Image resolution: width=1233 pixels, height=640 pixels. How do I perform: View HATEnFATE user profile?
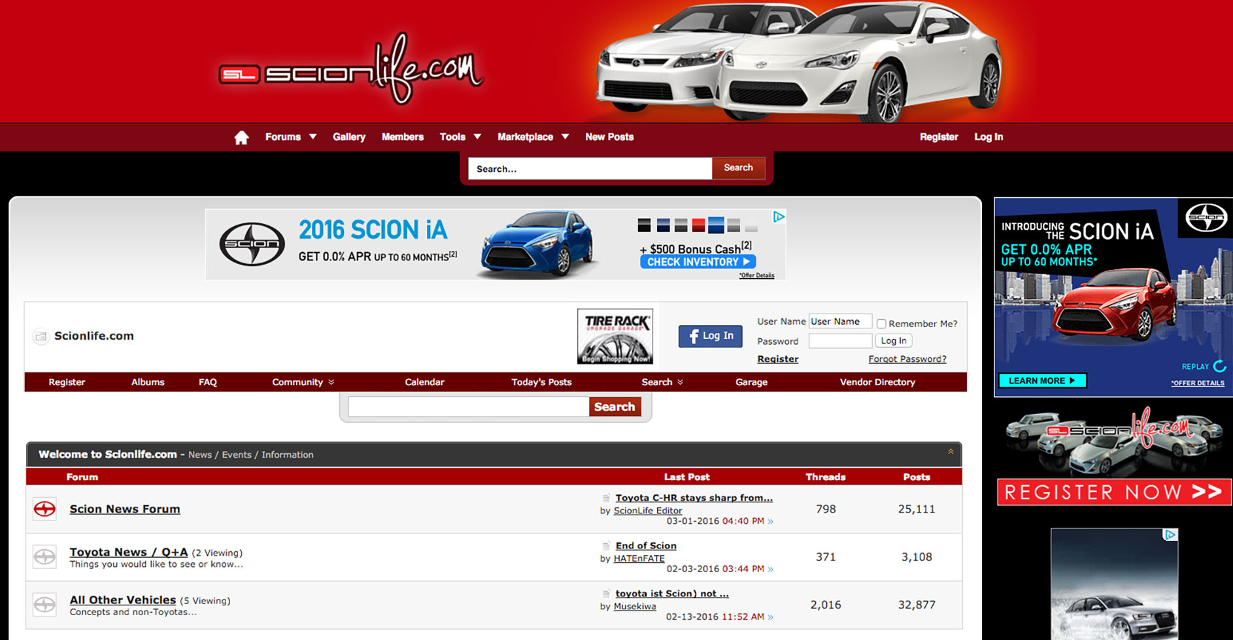click(x=639, y=558)
